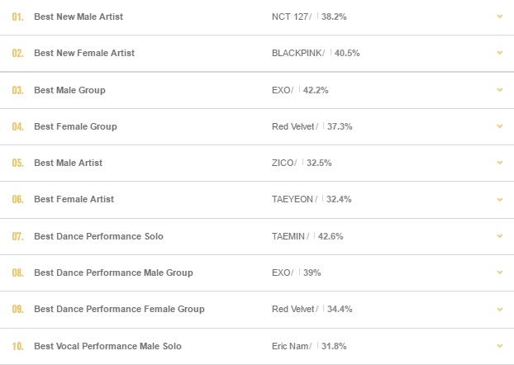
Task: Expand the Best Female Artist chevron
Action: pos(500,199)
